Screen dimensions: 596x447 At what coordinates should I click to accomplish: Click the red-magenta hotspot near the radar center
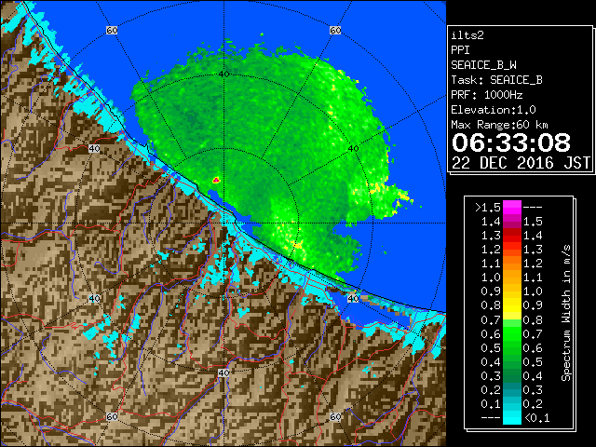tap(216, 180)
